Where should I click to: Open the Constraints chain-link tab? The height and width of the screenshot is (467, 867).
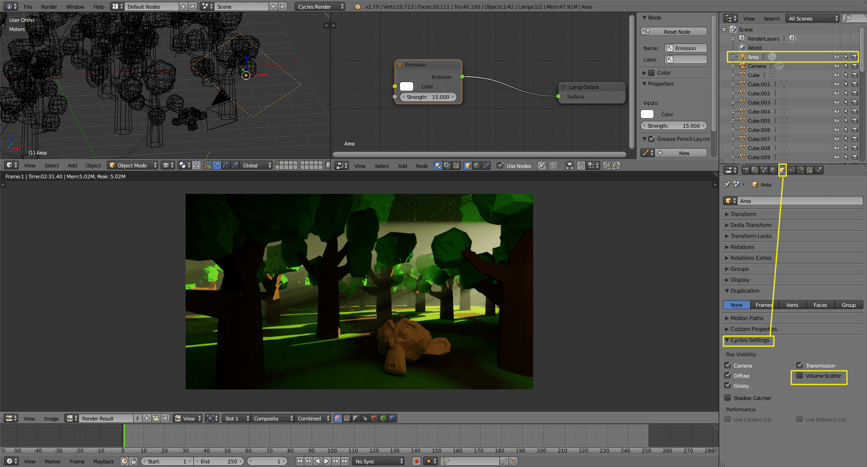click(x=791, y=170)
